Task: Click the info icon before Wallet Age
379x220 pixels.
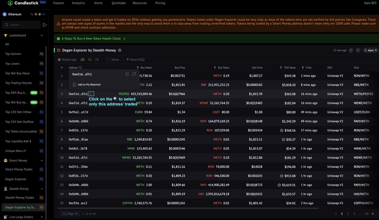Action: point(59,60)
